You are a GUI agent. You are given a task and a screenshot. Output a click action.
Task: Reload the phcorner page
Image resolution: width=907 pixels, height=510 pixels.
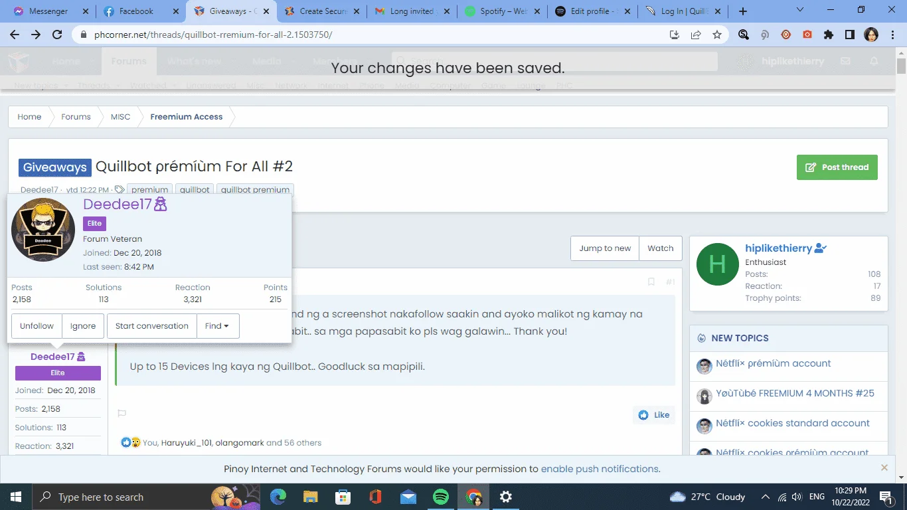57,35
